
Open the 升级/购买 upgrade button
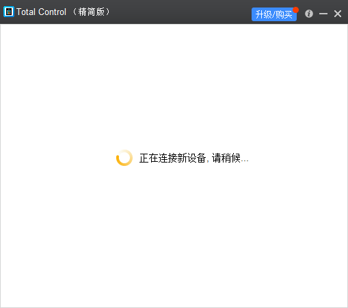pyautogui.click(x=274, y=14)
